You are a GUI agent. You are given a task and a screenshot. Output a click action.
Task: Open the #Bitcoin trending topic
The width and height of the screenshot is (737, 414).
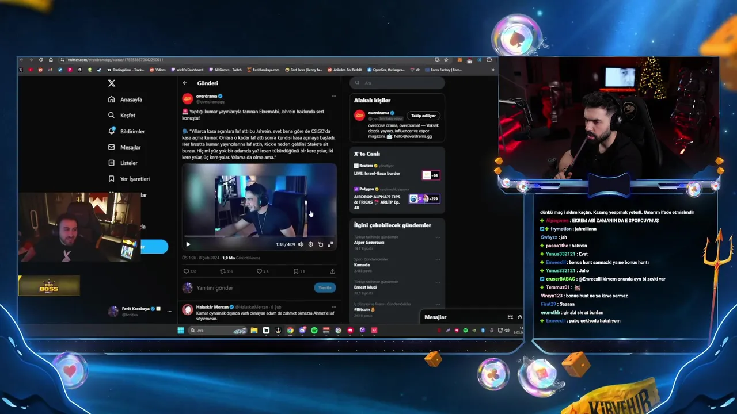point(364,309)
